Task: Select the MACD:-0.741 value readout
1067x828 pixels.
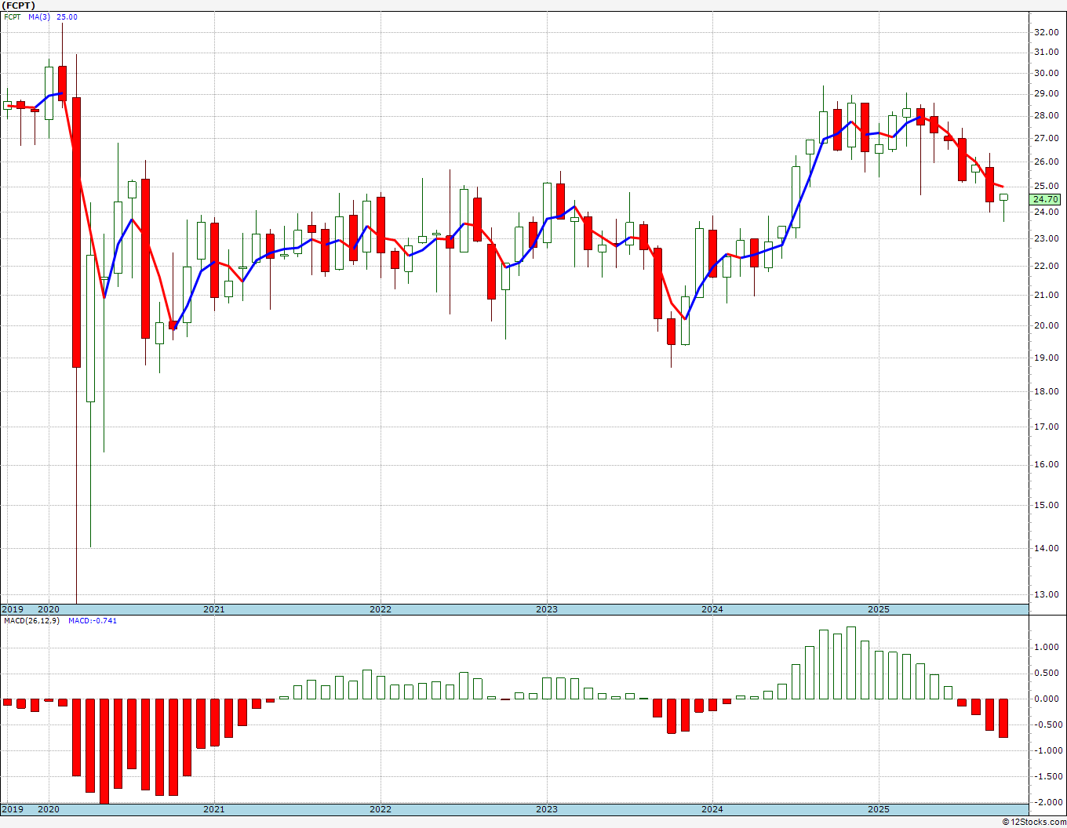Action: (93, 621)
